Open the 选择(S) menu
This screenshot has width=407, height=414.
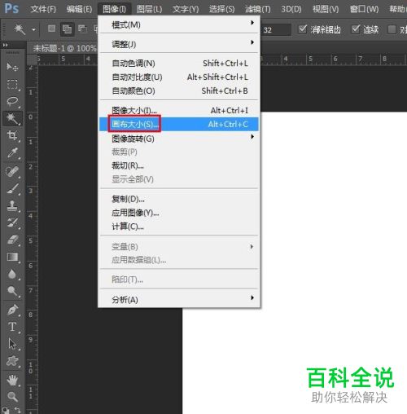pos(221,9)
